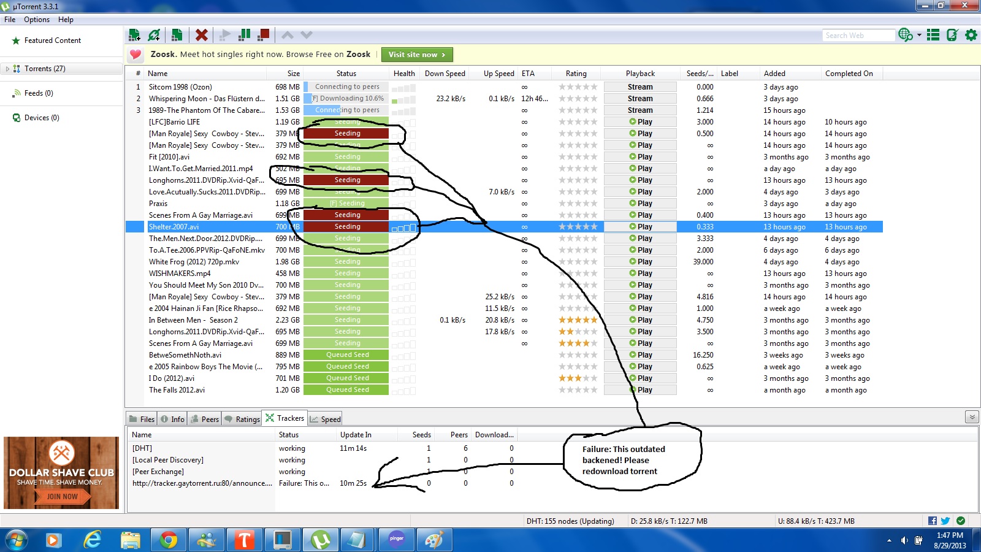Open the Options menu
This screenshot has height=552, width=981.
click(37, 20)
